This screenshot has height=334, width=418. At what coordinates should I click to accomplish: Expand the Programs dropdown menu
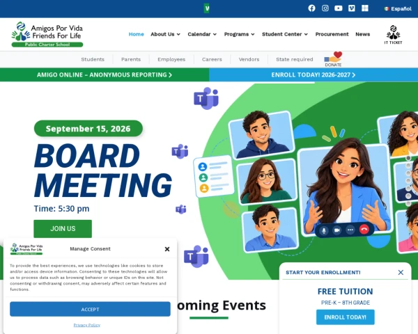(x=240, y=34)
